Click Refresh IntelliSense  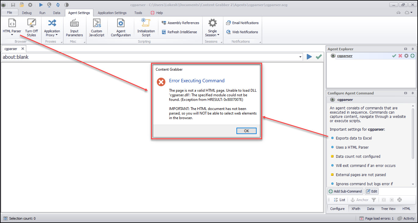click(179, 32)
